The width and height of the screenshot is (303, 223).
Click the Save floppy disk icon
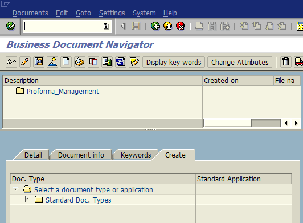136,26
